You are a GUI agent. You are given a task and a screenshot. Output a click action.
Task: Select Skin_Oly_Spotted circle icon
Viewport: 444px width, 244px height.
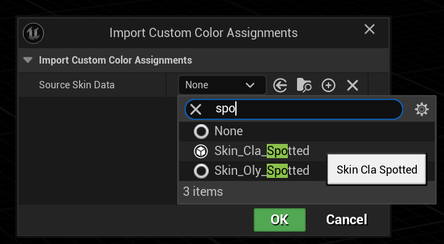201,171
